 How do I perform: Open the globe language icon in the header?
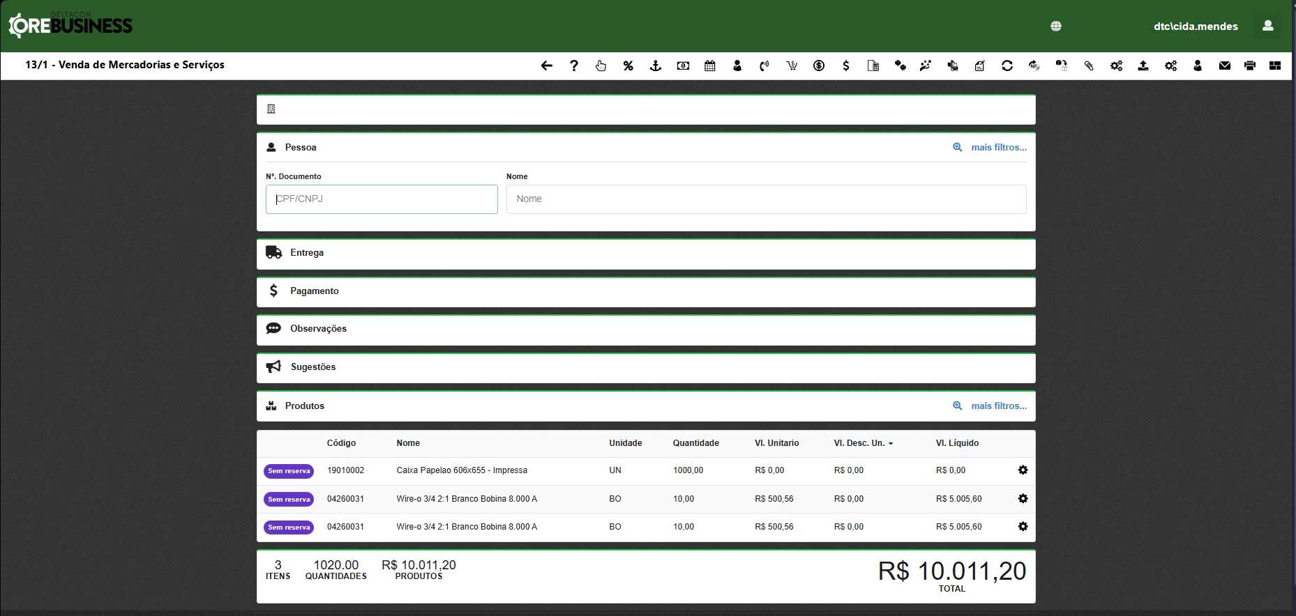(x=1055, y=26)
